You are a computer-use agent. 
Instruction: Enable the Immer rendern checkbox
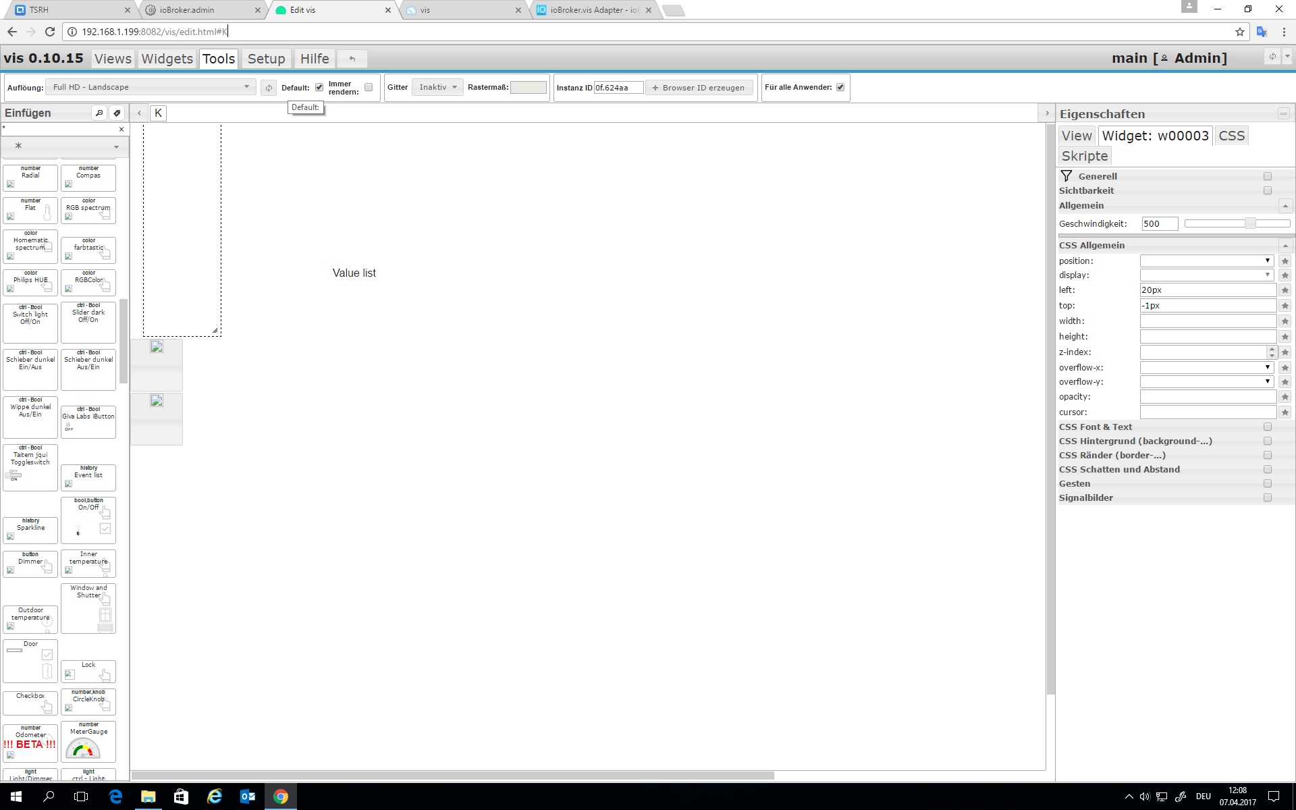369,87
